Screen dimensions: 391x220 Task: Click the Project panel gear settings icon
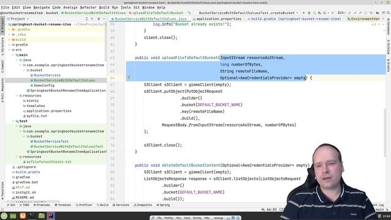pyautogui.click(x=99, y=19)
